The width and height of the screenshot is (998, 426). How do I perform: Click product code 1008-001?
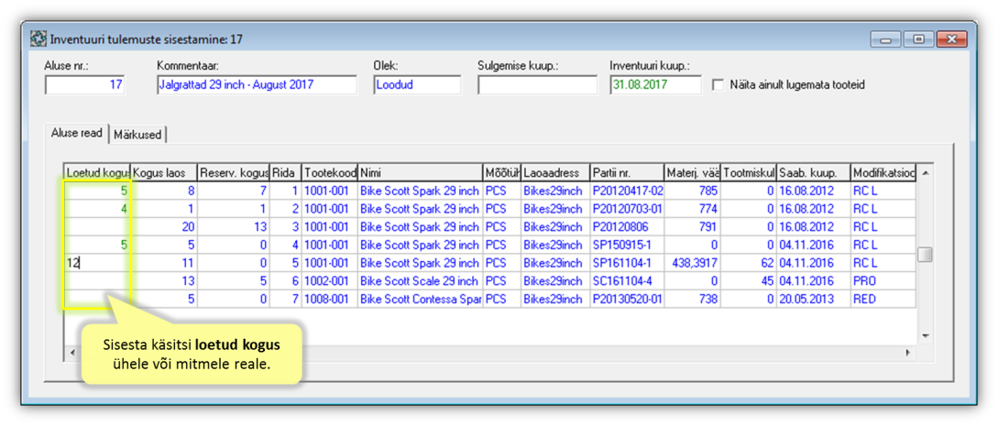tap(330, 299)
